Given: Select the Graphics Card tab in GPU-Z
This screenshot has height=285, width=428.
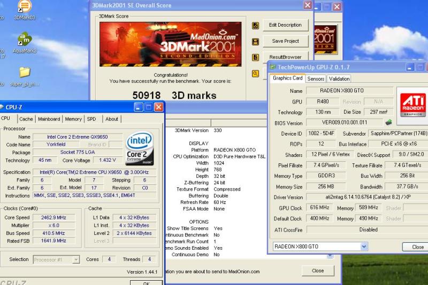Looking at the screenshot, I should pos(287,78).
